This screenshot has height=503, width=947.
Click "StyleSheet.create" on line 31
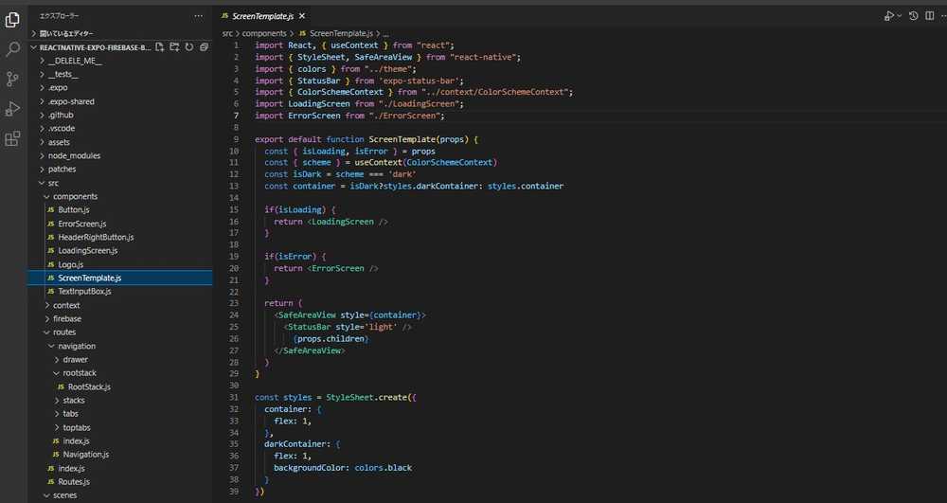[366, 397]
